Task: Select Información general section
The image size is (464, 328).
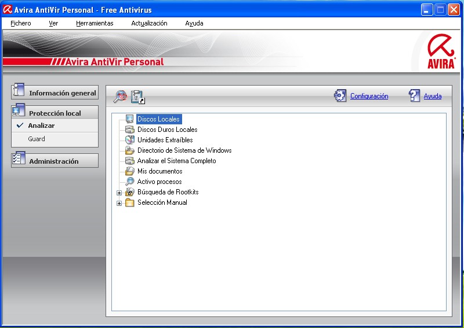Action: (55, 93)
